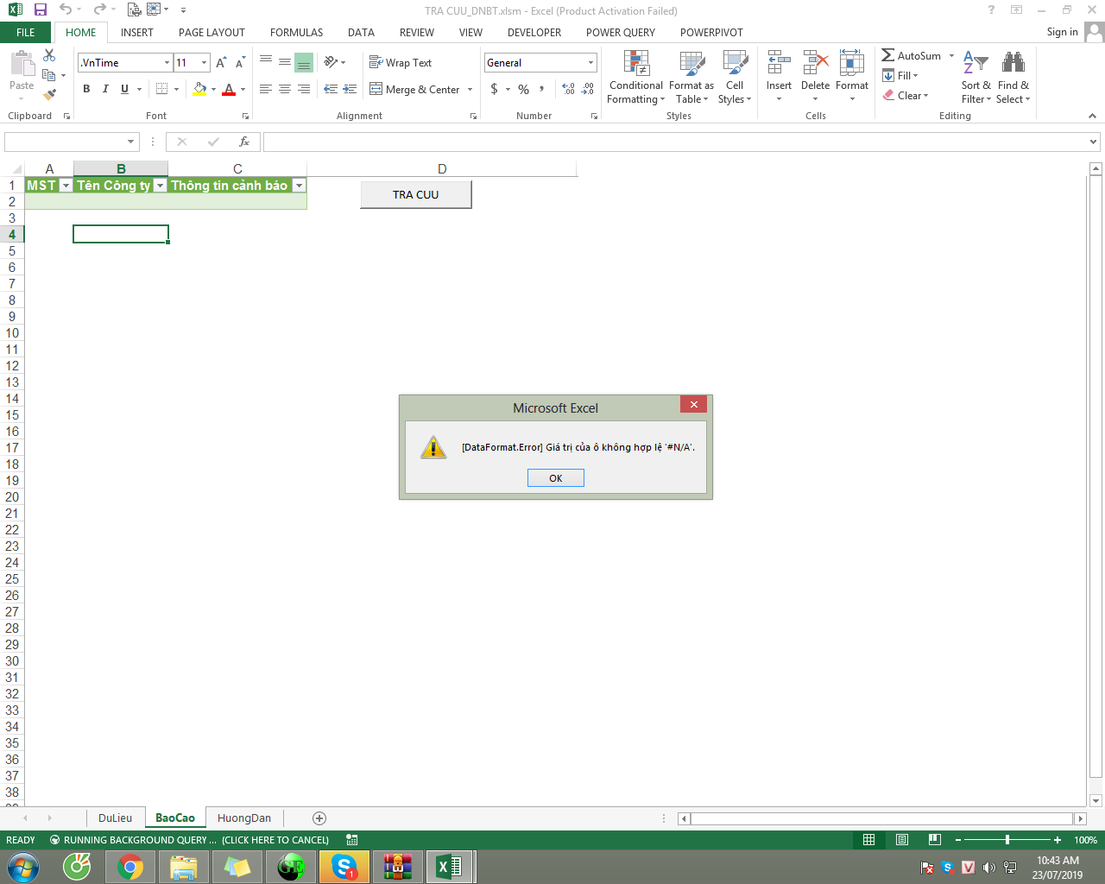The height and width of the screenshot is (884, 1105).
Task: Switch to the FORMULAS ribbon tab
Action: click(296, 33)
